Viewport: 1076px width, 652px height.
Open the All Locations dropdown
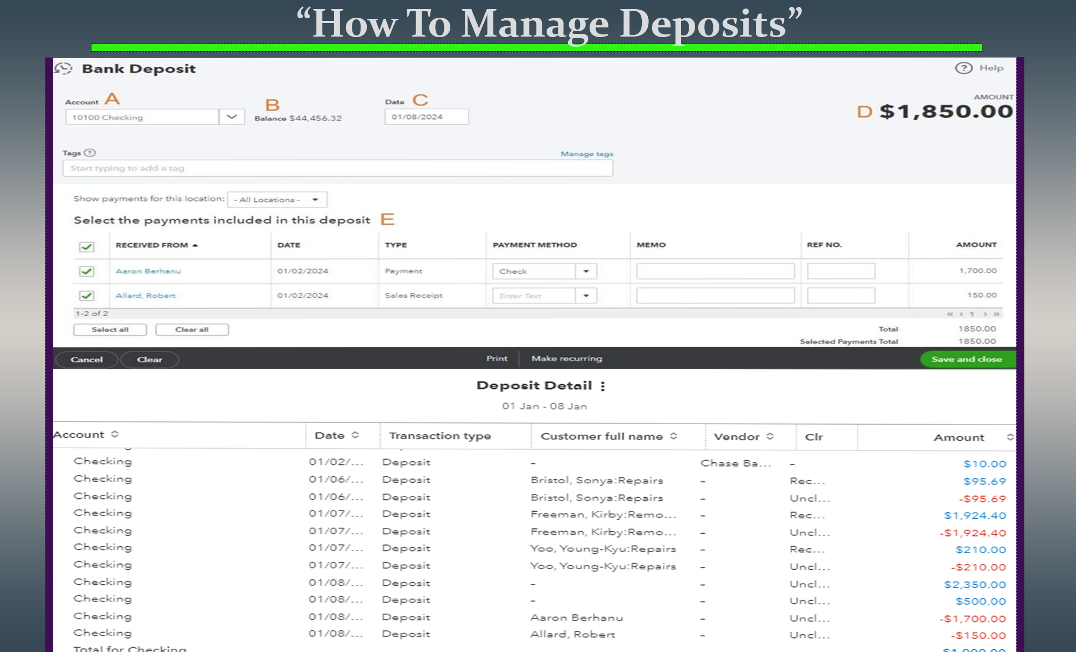(x=278, y=199)
